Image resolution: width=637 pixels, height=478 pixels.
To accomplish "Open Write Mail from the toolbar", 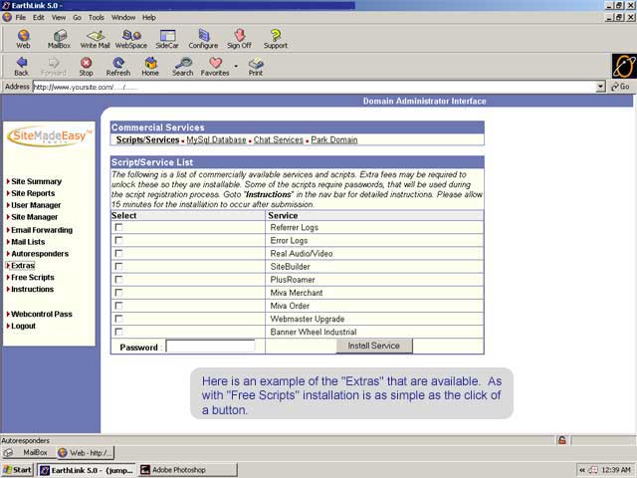I will tap(95, 38).
